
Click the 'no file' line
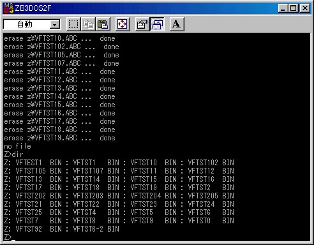pos(18,146)
